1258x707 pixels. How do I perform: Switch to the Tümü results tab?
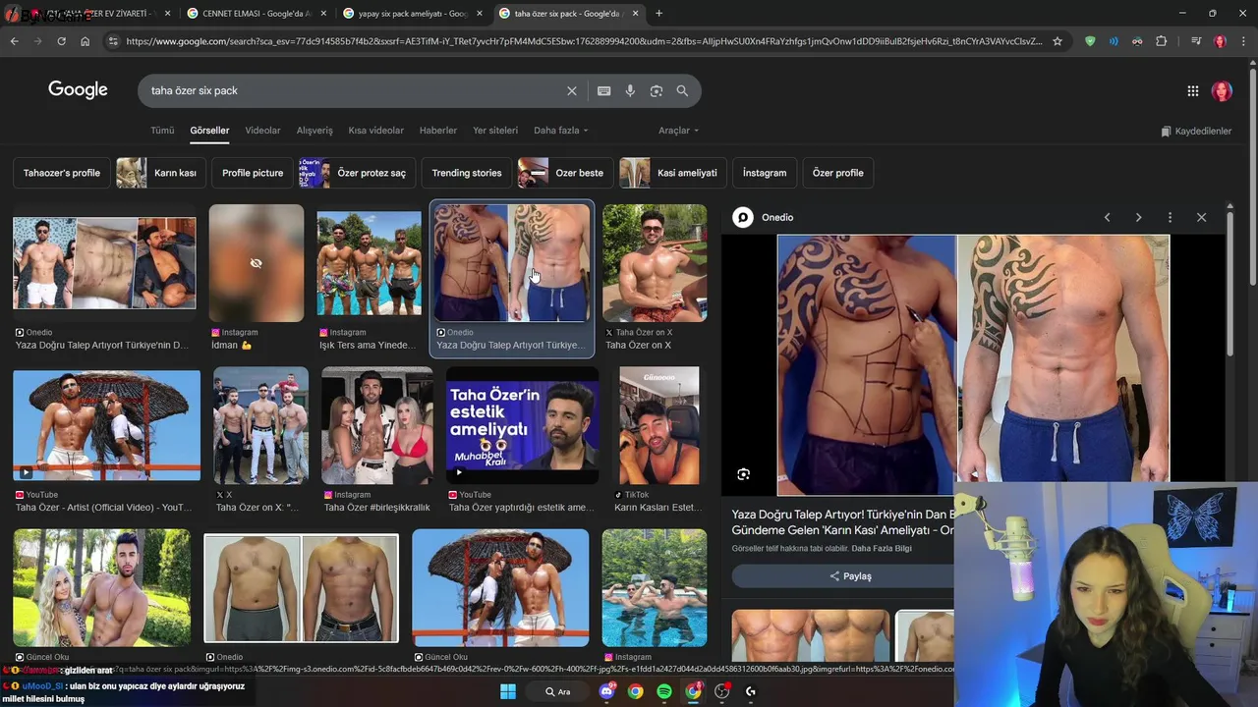[x=162, y=131]
